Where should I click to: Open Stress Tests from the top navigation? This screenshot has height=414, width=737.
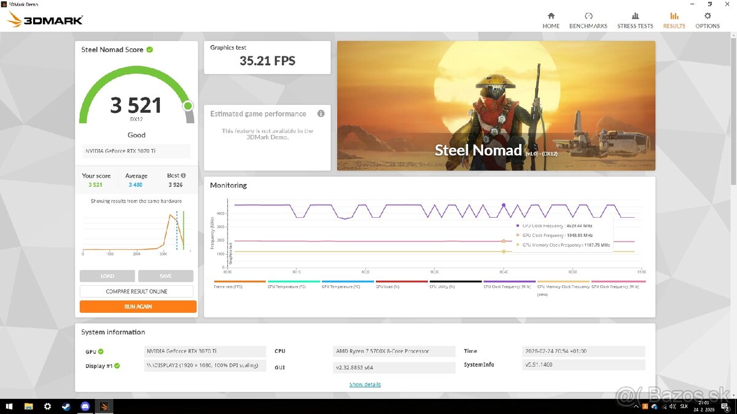point(635,18)
